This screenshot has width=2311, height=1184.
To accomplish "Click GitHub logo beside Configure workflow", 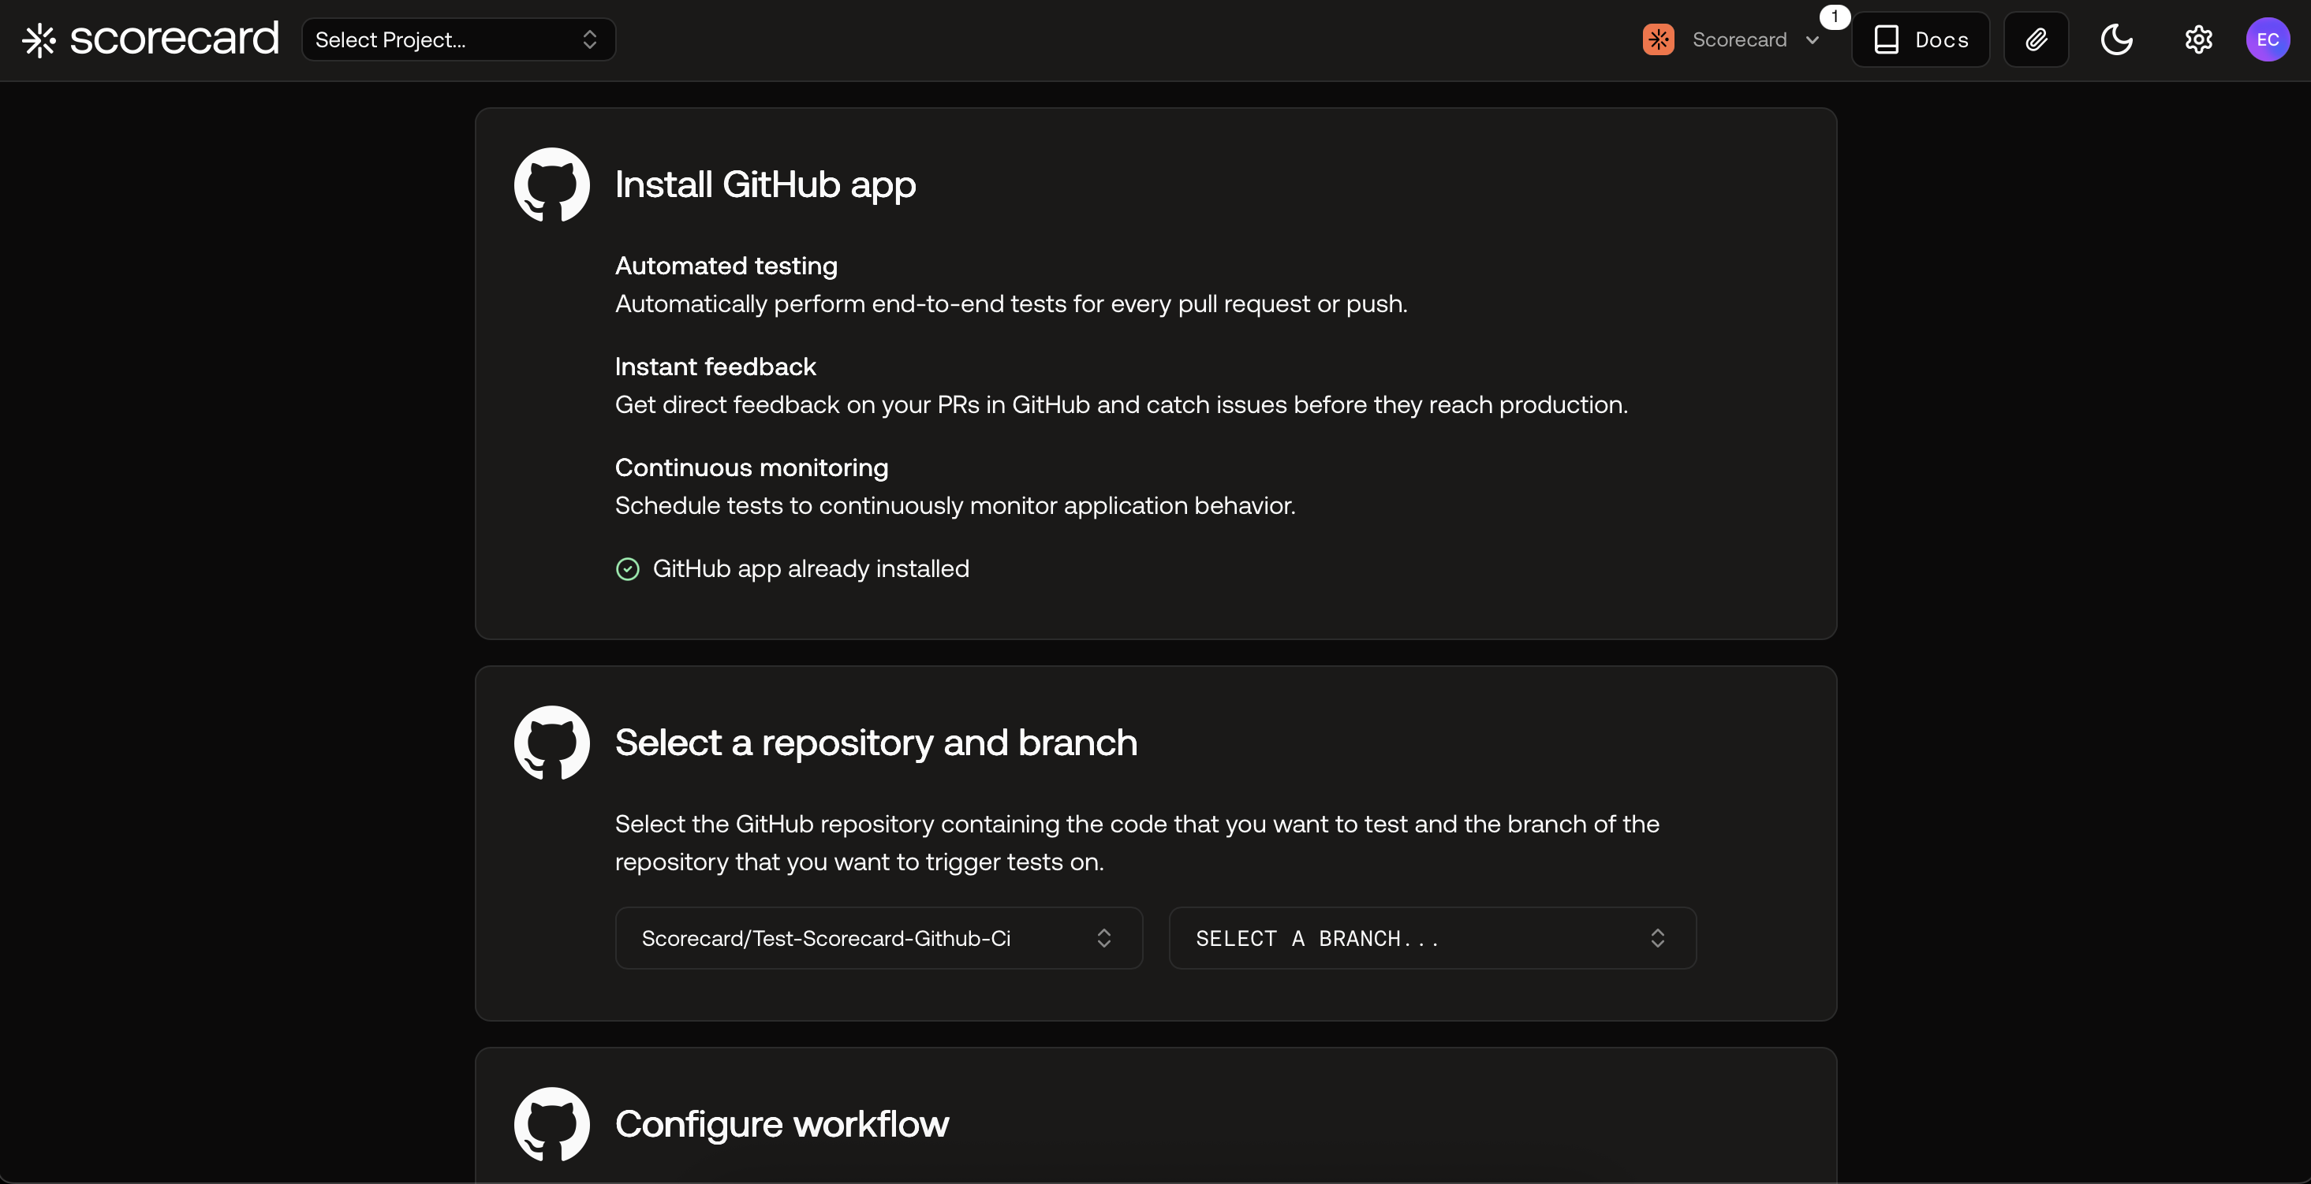I will [x=552, y=1125].
